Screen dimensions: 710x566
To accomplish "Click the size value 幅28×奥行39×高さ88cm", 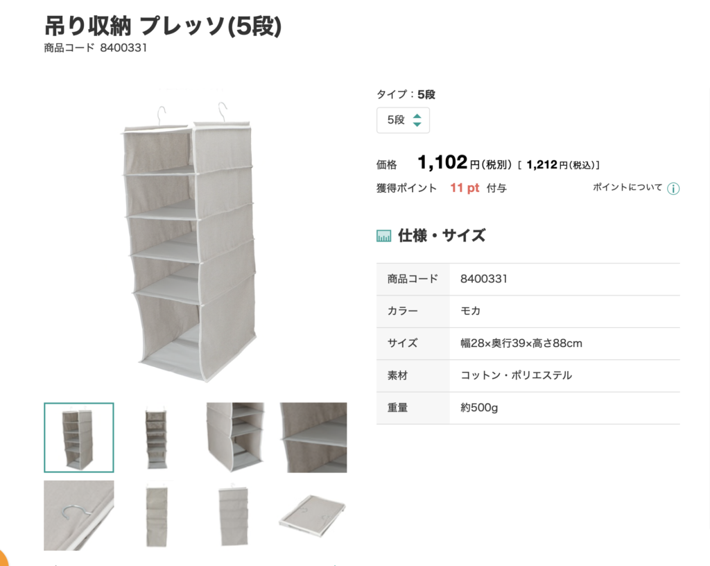I will [521, 343].
